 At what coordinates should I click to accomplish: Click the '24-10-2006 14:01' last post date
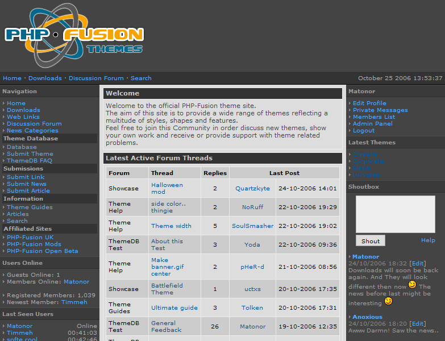click(307, 188)
